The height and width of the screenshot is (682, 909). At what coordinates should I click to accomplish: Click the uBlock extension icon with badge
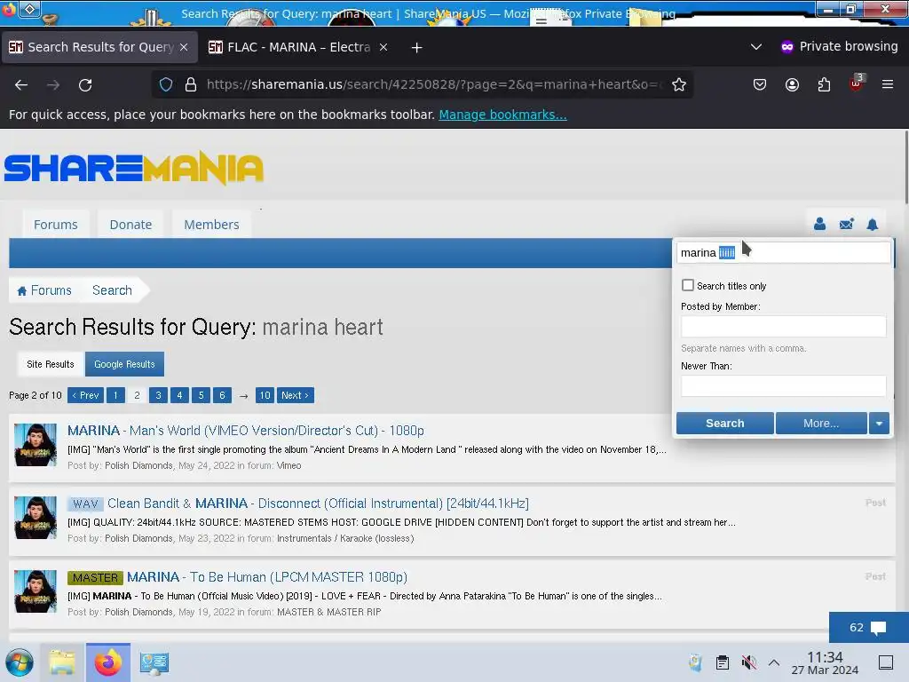click(x=857, y=83)
